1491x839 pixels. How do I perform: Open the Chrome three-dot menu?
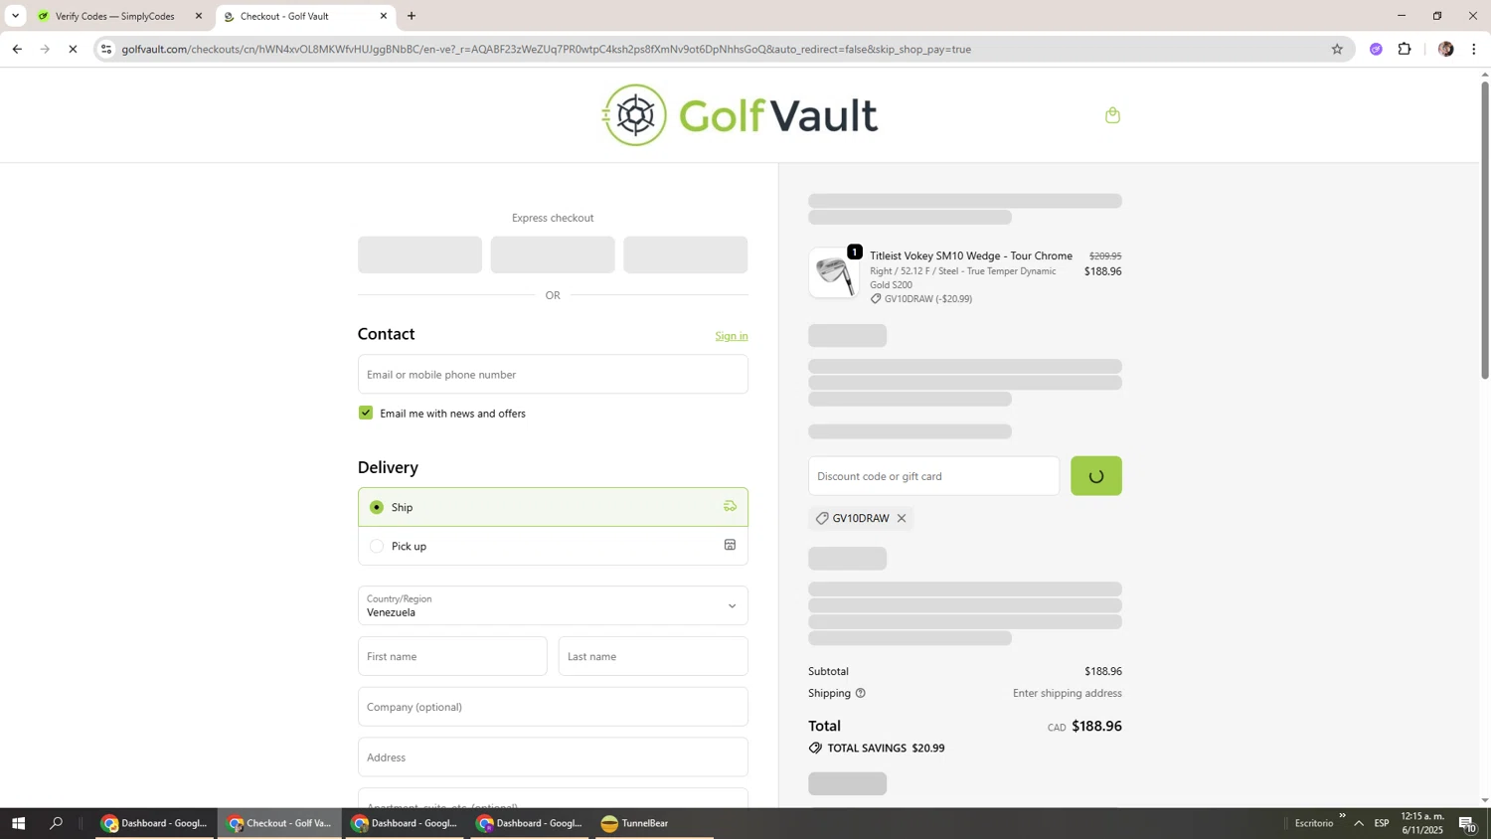click(x=1474, y=49)
